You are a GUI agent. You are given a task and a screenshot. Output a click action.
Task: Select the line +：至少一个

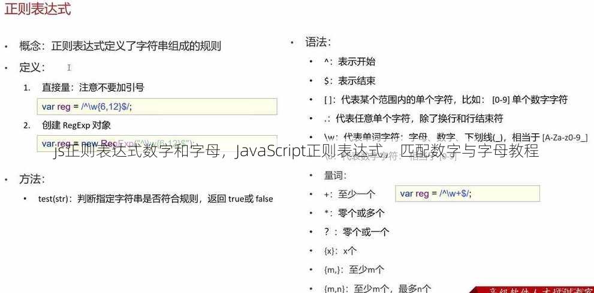(349, 194)
